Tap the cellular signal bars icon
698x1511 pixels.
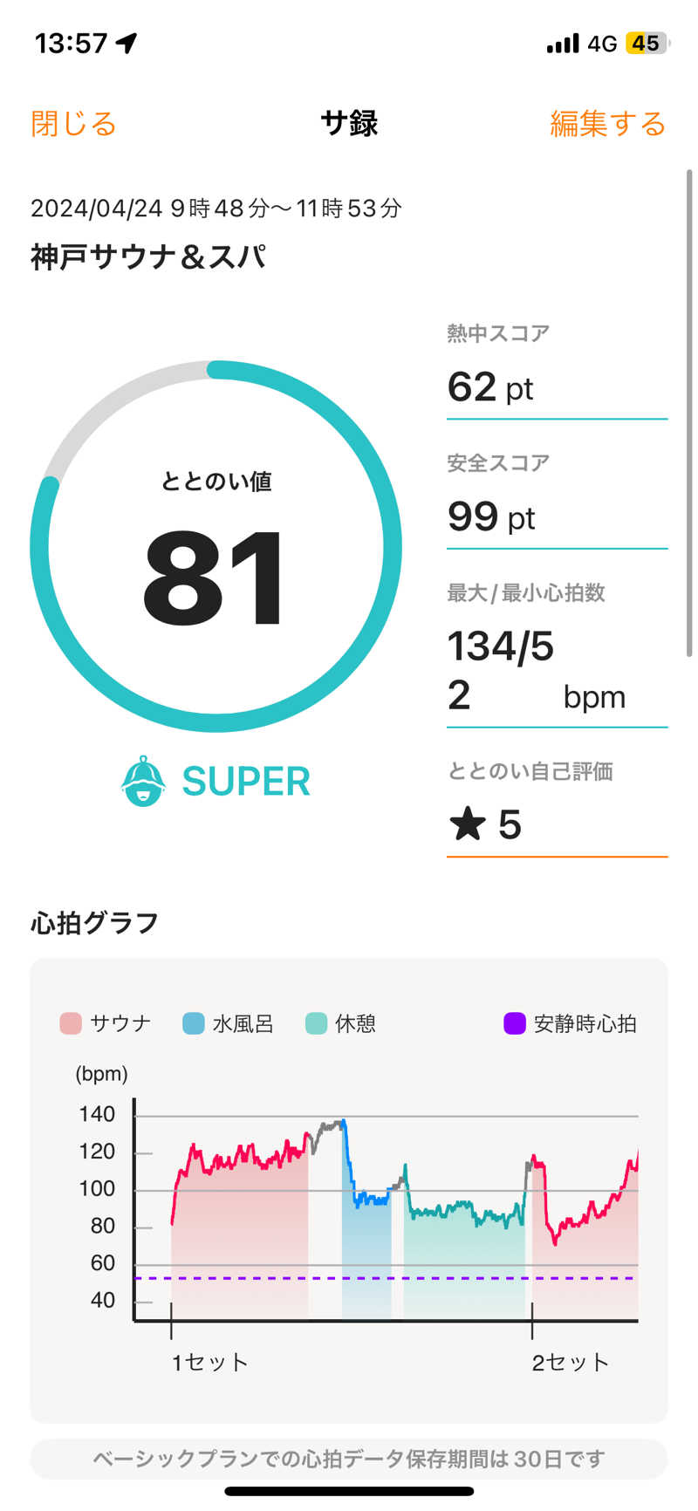(x=563, y=43)
